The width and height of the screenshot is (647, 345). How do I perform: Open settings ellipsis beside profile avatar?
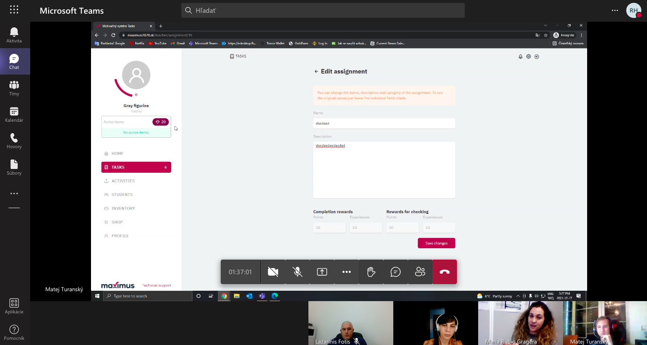[614, 10]
